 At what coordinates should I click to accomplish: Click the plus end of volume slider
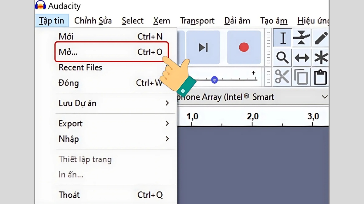click(253, 73)
